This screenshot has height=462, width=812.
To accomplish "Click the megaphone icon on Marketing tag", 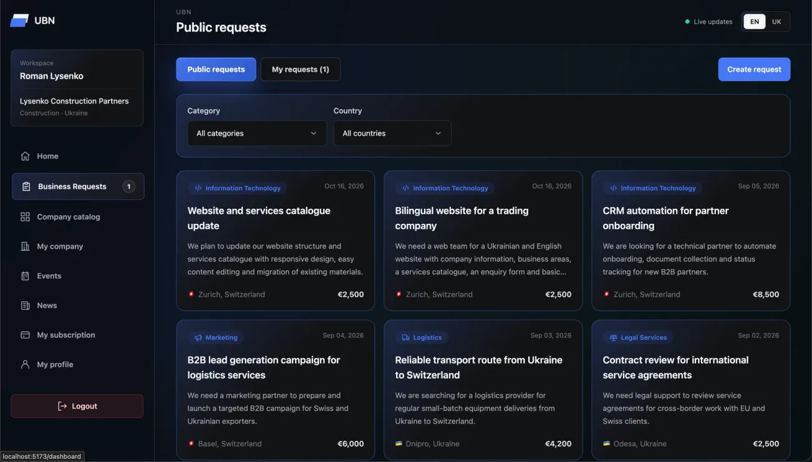I will pos(198,338).
